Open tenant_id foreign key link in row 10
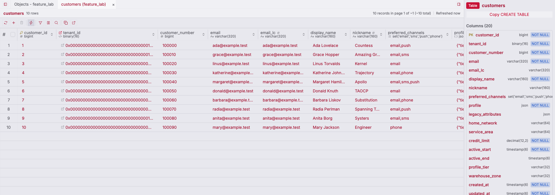This screenshot has height=195, width=555. pyautogui.click(x=62, y=127)
